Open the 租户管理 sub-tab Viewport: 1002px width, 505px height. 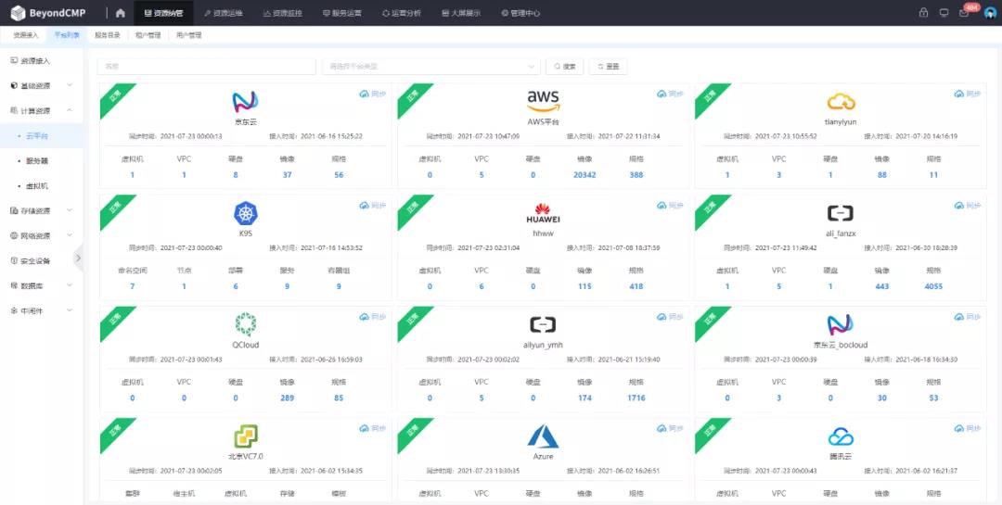148,35
